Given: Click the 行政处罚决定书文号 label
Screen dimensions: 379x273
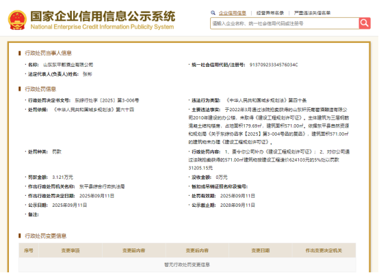Looking at the screenshot, I should [x=49, y=100].
